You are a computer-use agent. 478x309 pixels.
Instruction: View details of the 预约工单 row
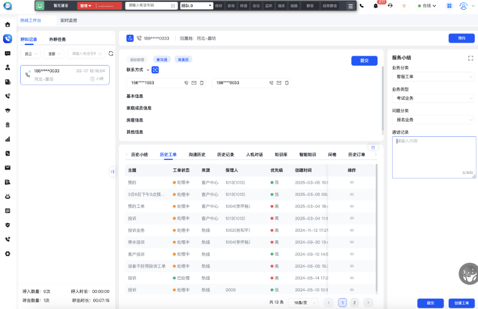coord(352,206)
